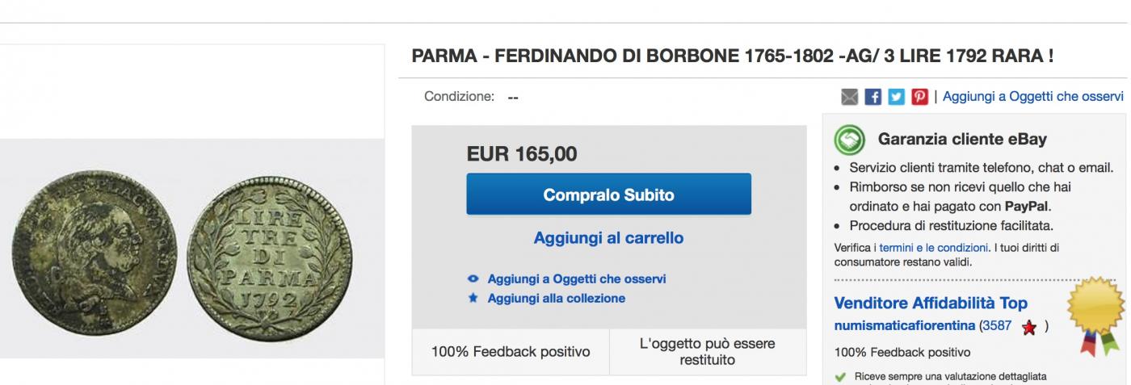
Task: Click the red feedback star icon
Action: pos(1029,328)
